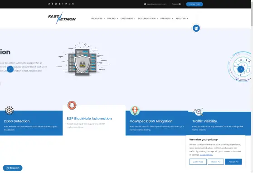Click the sales email address link

tap(156, 4)
